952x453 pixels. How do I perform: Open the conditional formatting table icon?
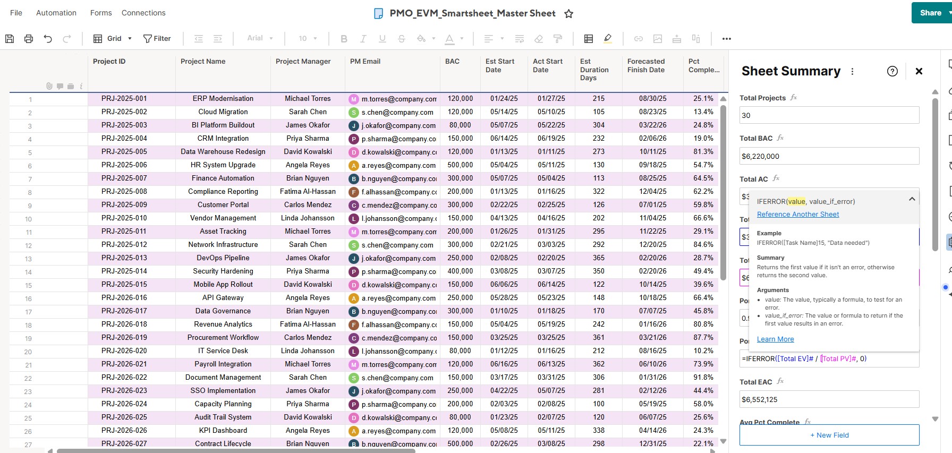tap(589, 39)
